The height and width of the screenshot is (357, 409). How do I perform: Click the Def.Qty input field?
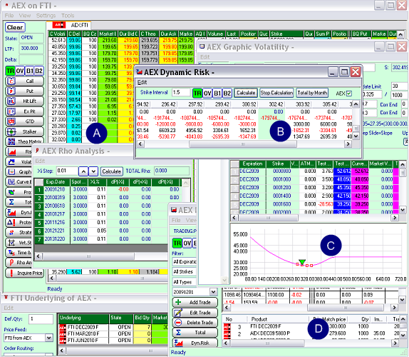(x=41, y=319)
